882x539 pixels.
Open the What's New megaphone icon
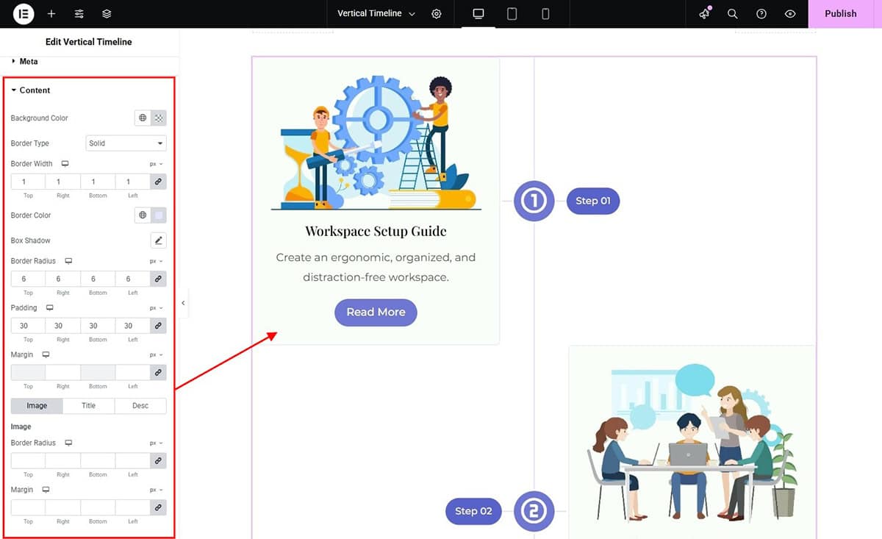[705, 14]
